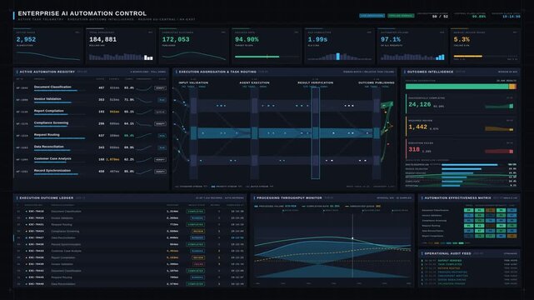This screenshot has width=534, height=300.
Task: Click the red status badge in EXC-79439 row
Action: point(198,264)
